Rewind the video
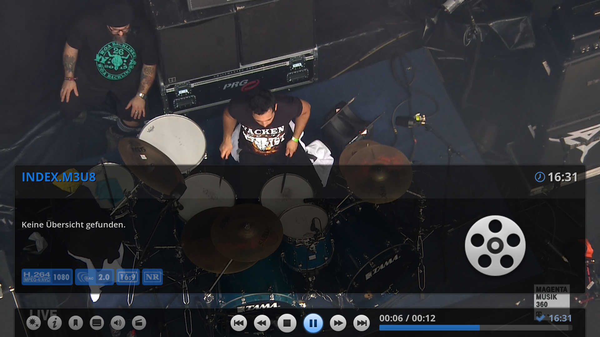This screenshot has width=600, height=337. point(262,323)
